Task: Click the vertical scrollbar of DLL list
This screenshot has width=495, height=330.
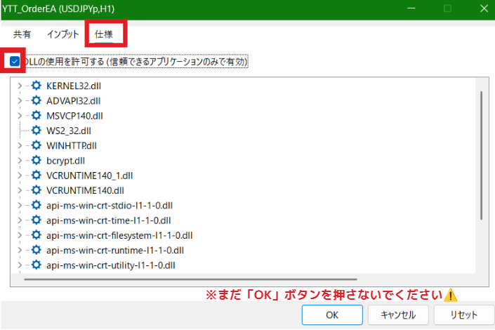Action: tap(481, 155)
